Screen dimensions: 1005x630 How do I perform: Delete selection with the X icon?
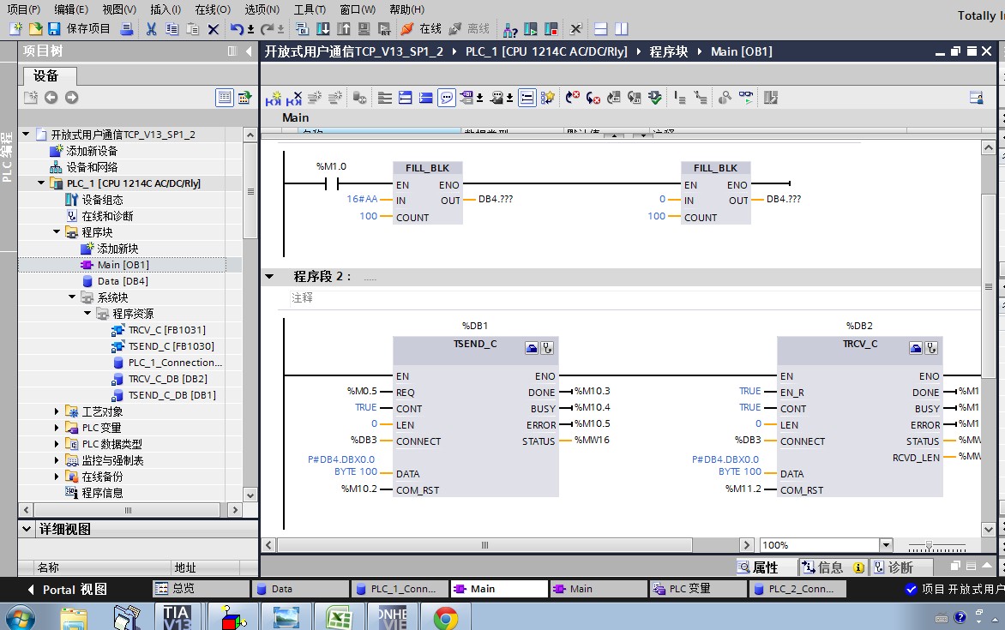tap(214, 29)
